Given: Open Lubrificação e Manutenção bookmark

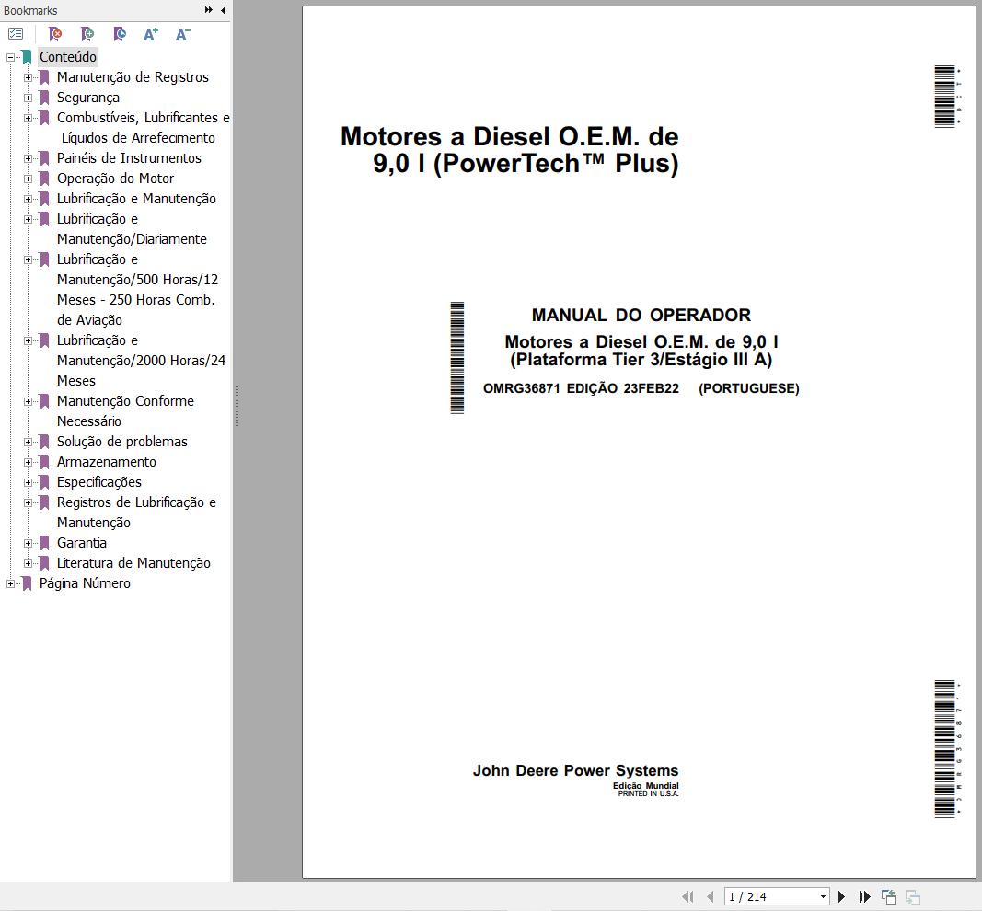Looking at the screenshot, I should 136,199.
